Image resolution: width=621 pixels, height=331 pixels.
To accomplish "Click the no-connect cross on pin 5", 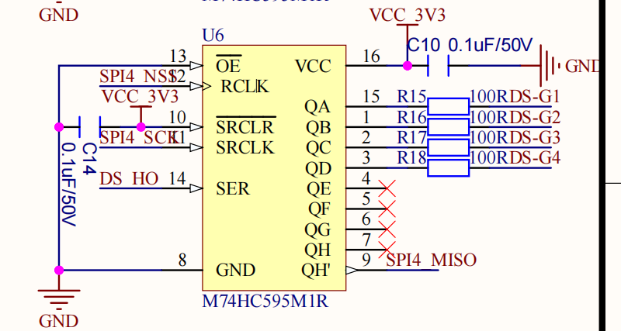I will [x=387, y=209].
